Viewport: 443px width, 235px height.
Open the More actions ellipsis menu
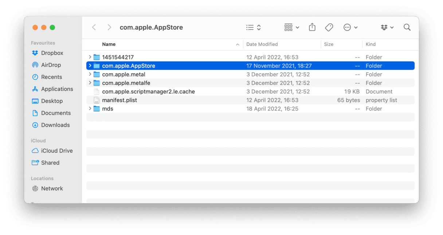click(350, 27)
